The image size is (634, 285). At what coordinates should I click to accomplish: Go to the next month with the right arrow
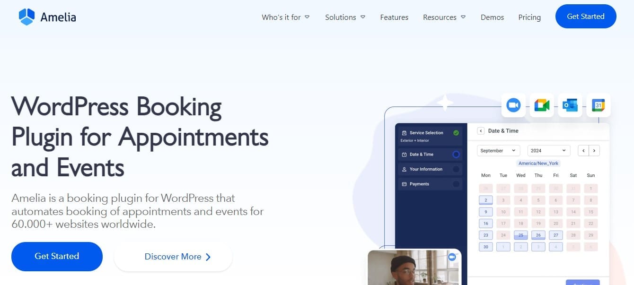[594, 151]
